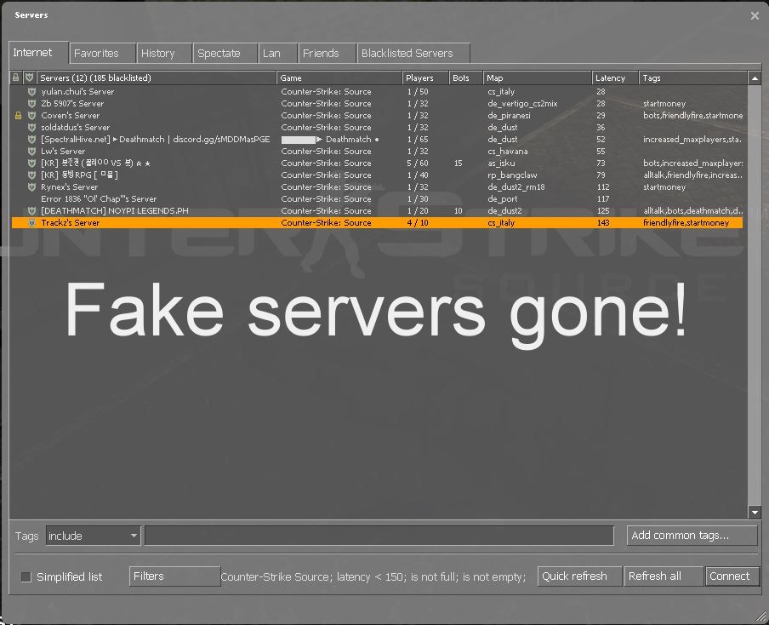Select Lw's Server row
This screenshot has height=625, width=769.
[377, 152]
